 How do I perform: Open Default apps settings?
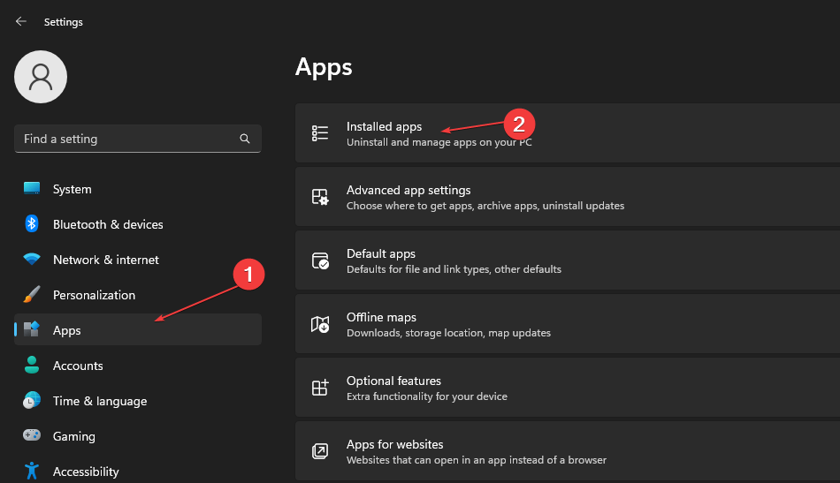click(x=381, y=254)
